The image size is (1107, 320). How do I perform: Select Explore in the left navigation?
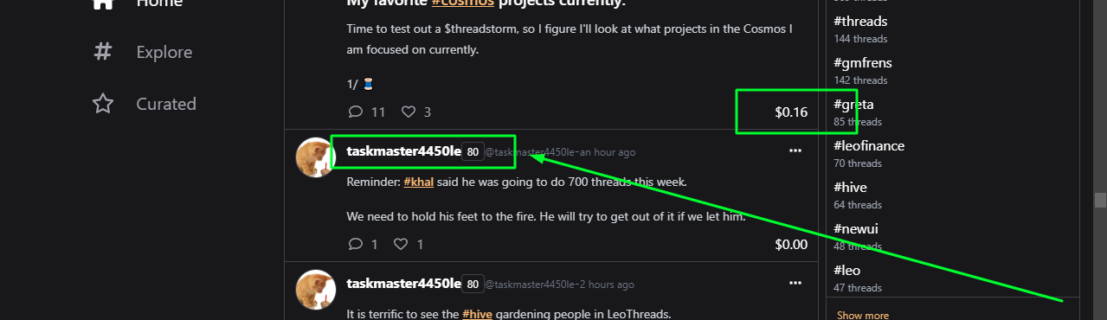[x=164, y=52]
